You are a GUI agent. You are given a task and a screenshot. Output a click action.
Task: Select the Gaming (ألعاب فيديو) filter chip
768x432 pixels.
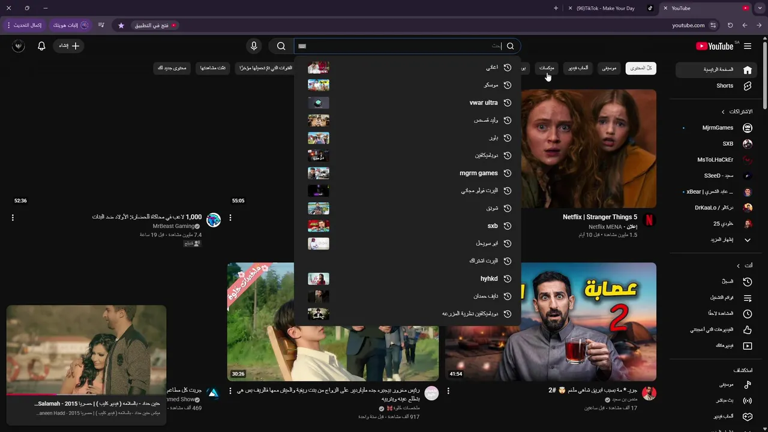[578, 68]
